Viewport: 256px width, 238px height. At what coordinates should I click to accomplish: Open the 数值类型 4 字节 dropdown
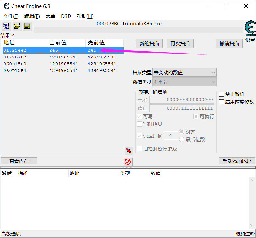(x=185, y=82)
